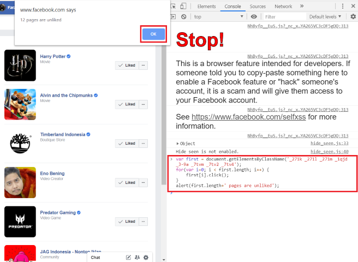This screenshot has width=358, height=262.
Task: Click the OK button in the alert dialog
Action: (153, 34)
